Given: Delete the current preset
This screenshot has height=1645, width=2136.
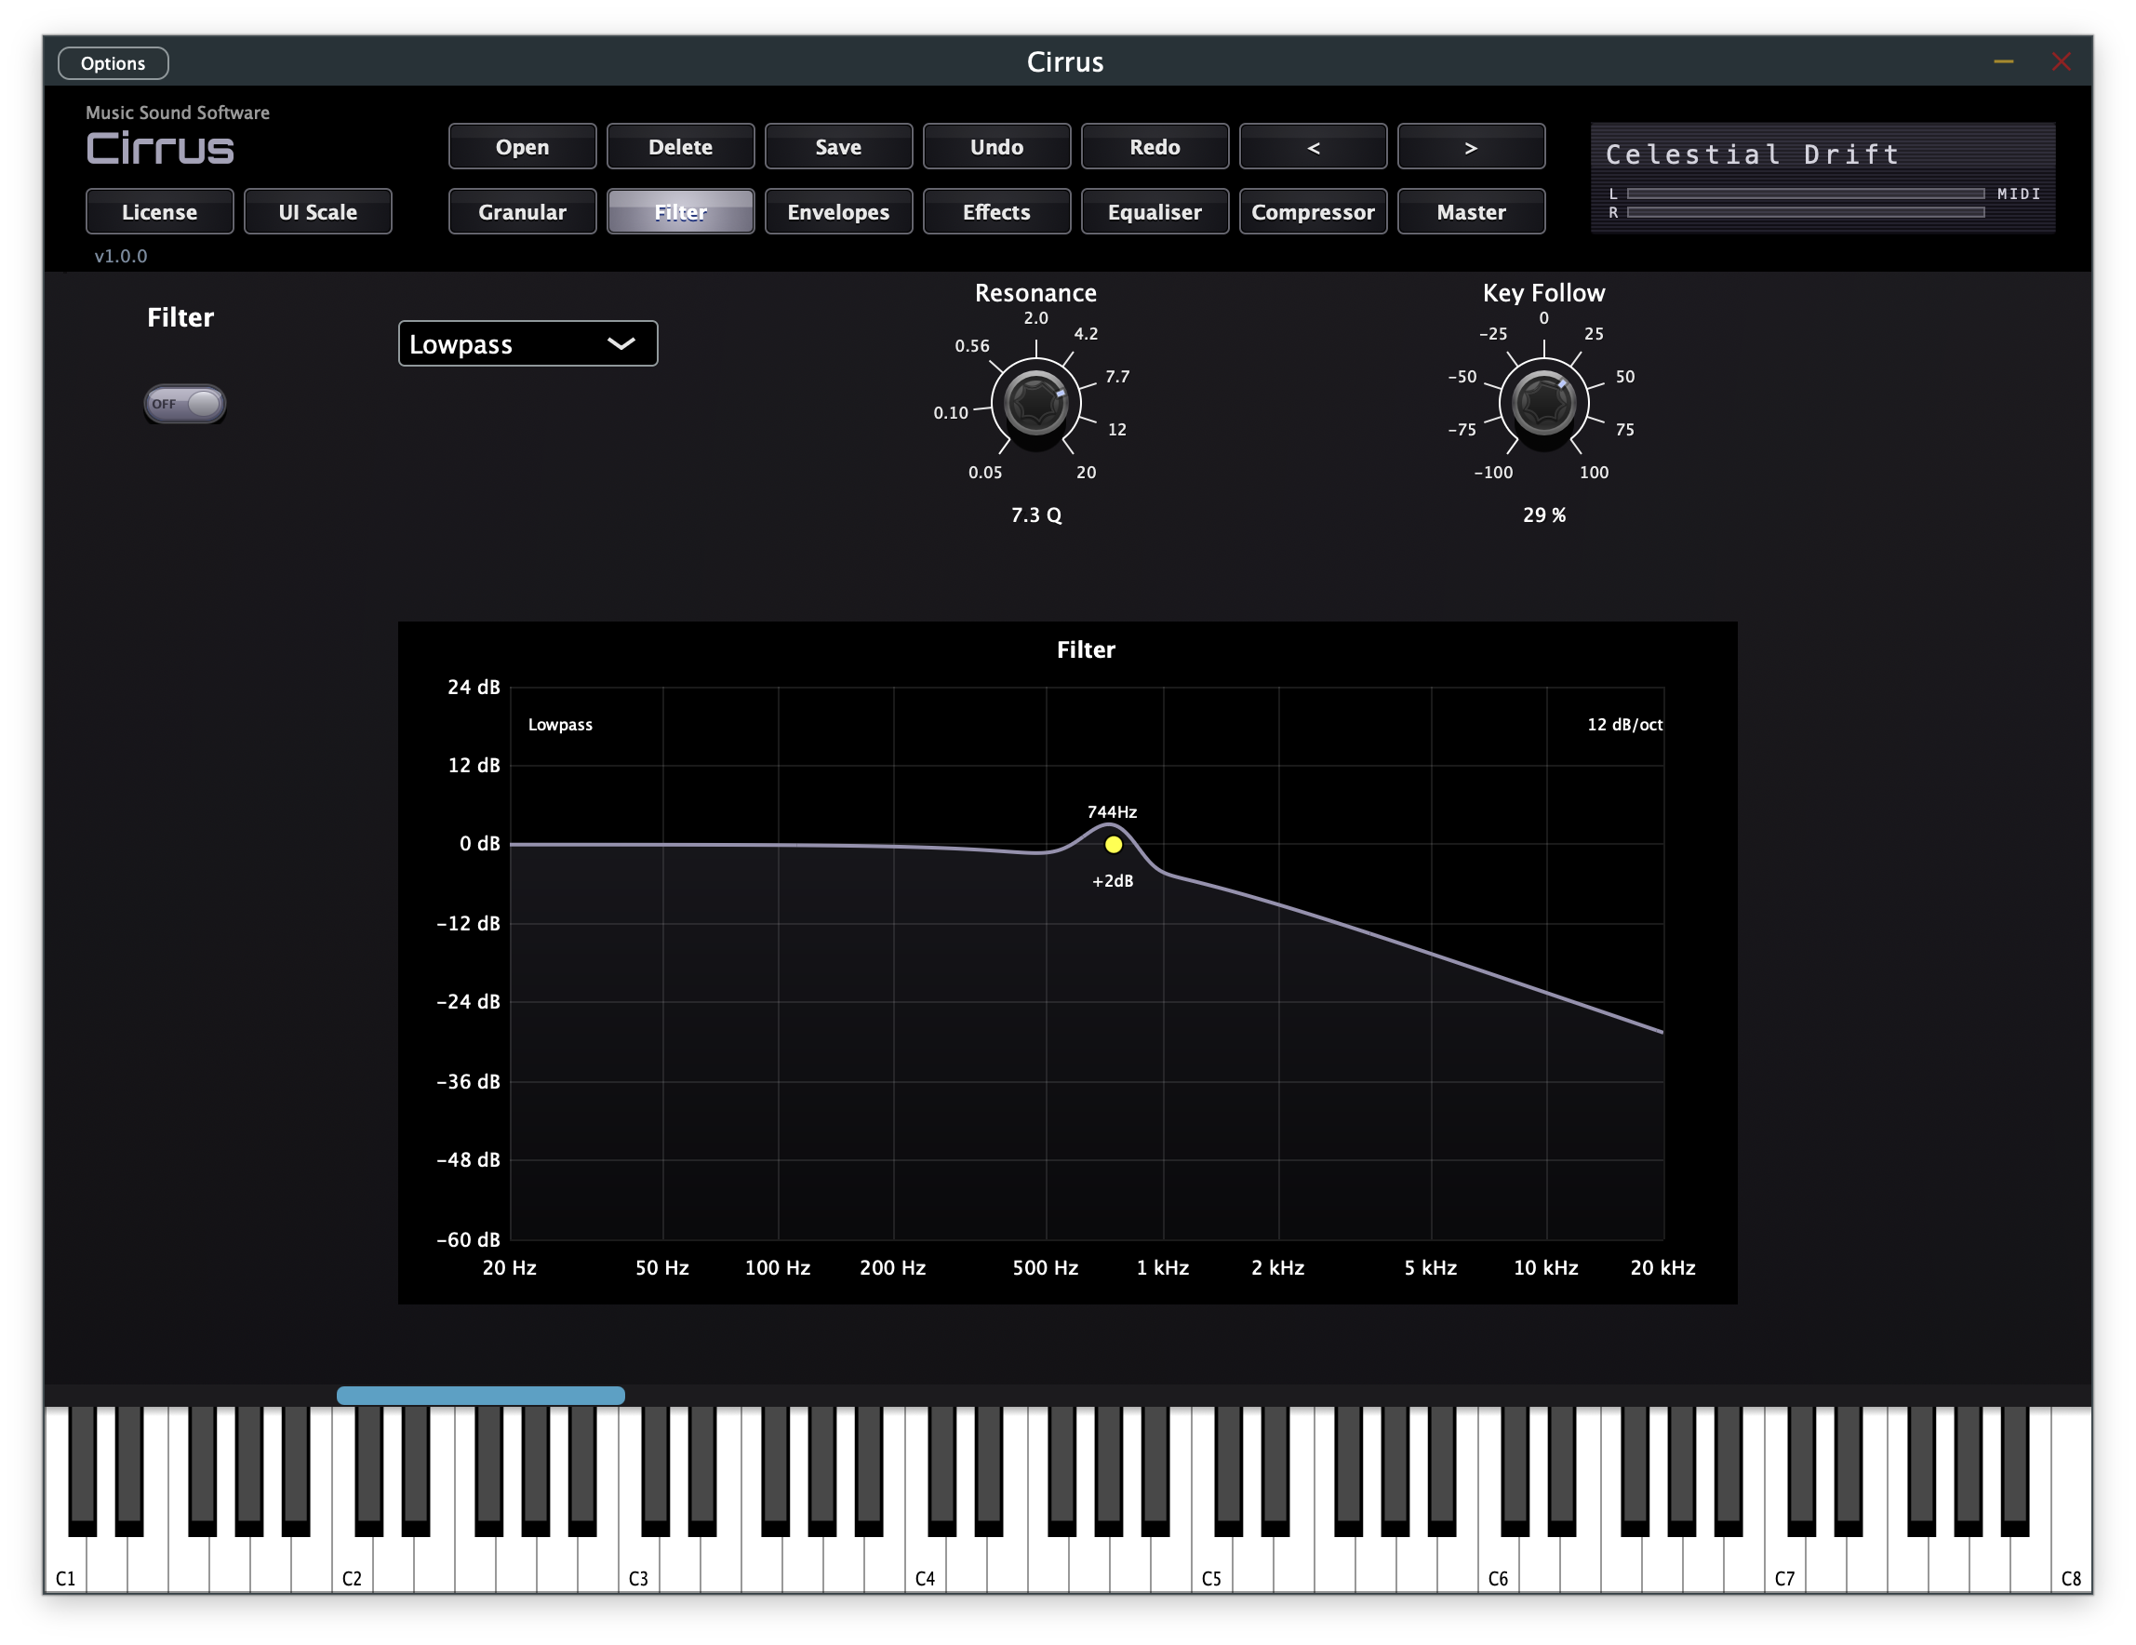Looking at the screenshot, I should click(681, 146).
